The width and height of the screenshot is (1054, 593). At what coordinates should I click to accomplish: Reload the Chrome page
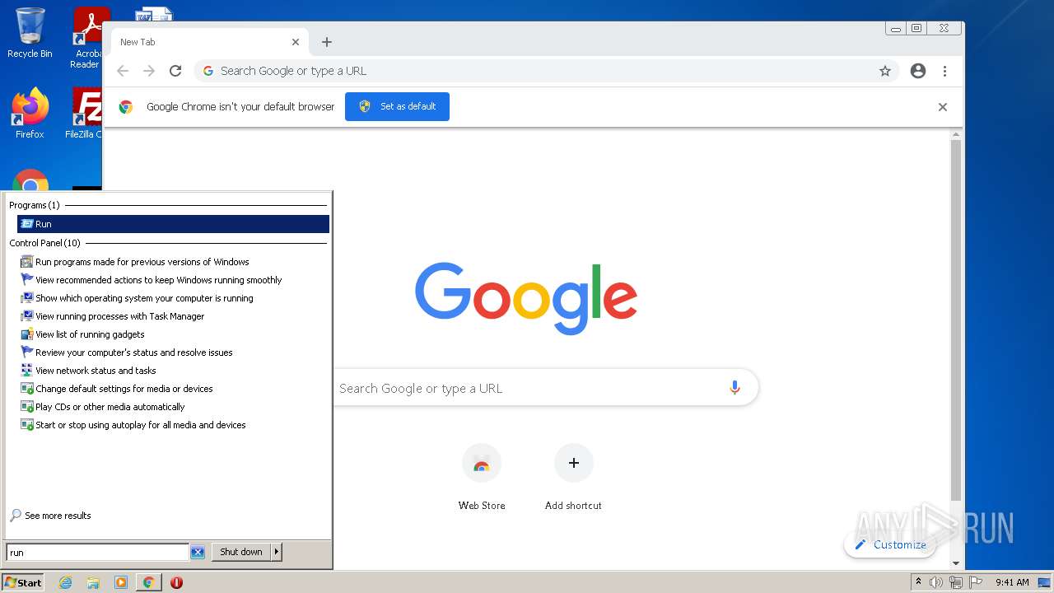coord(175,71)
